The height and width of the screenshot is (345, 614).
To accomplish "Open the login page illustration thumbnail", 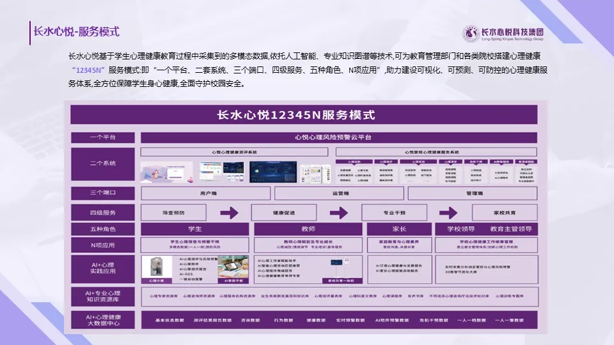I will pyautogui.click(x=167, y=172).
